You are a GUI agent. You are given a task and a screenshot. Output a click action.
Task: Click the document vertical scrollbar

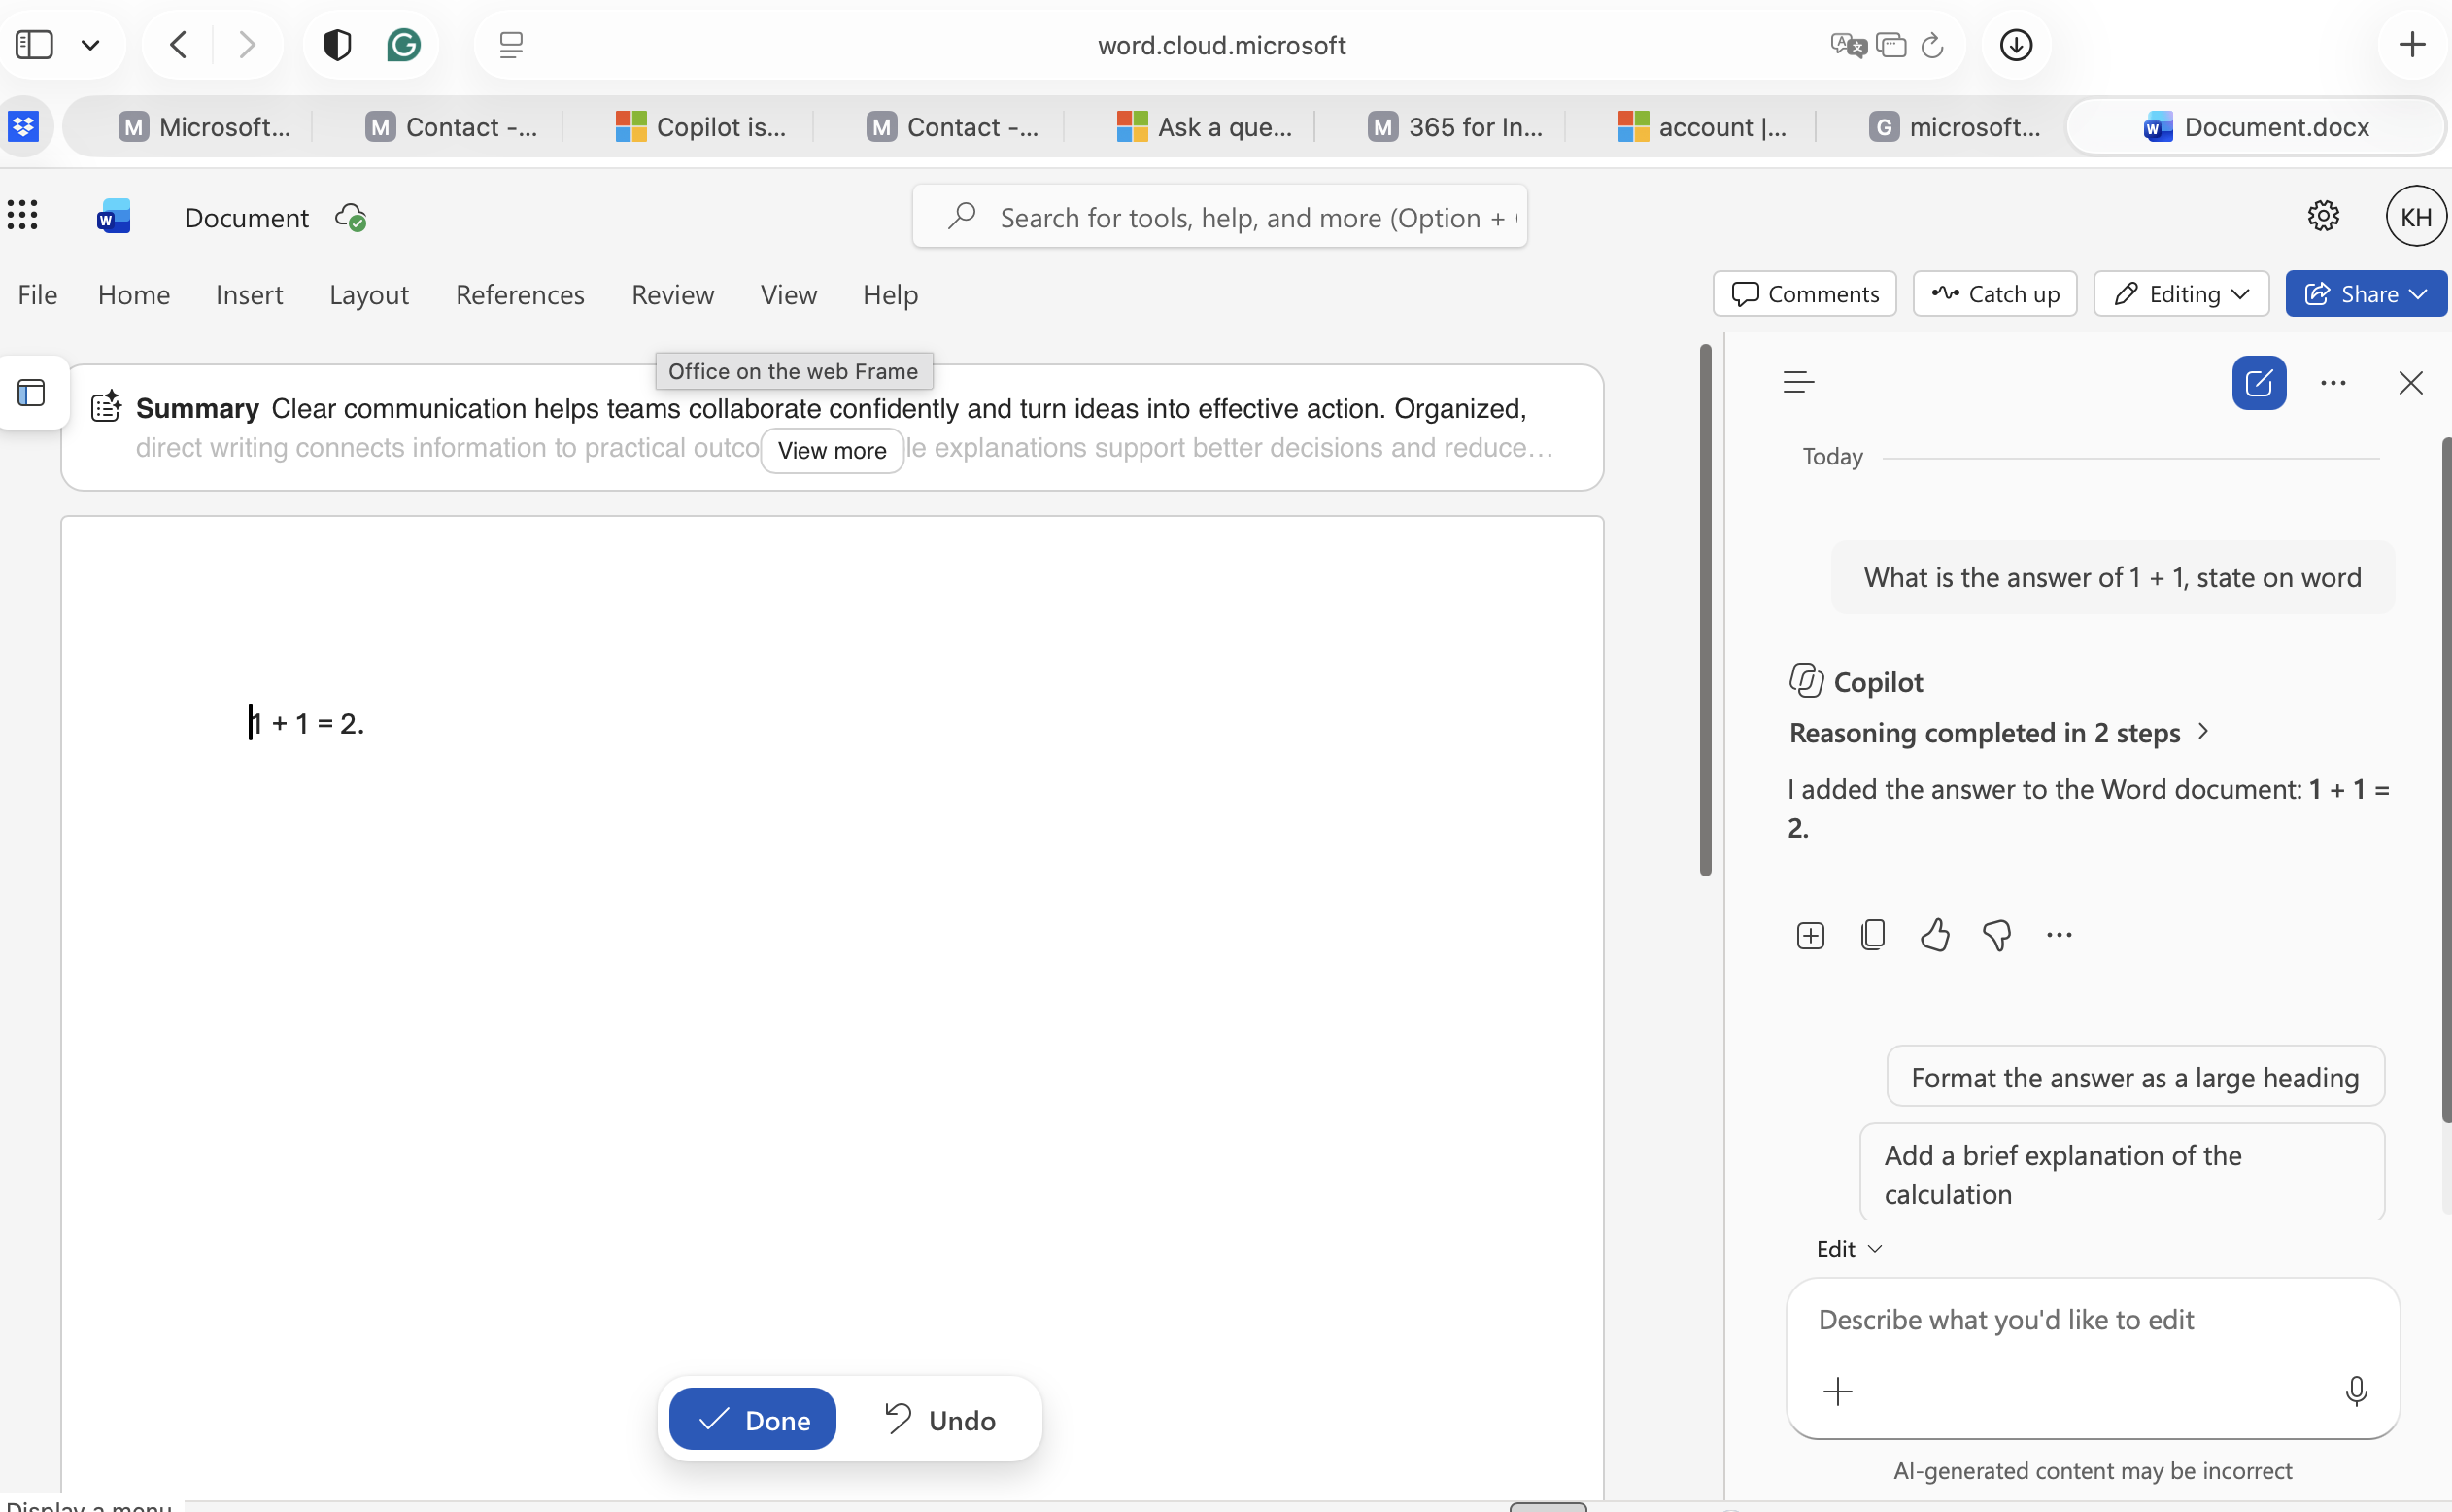click(1705, 610)
